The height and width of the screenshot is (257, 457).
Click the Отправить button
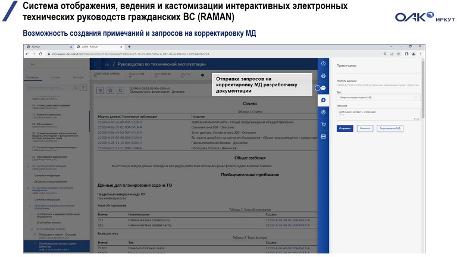point(345,128)
